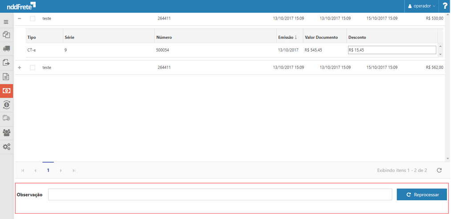This screenshot has width=451, height=219.
Task: Click the copy documents sidebar icon
Action: click(x=6, y=35)
